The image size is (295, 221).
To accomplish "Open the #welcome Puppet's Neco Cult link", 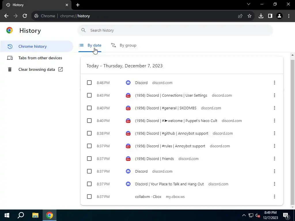I will (176, 121).
